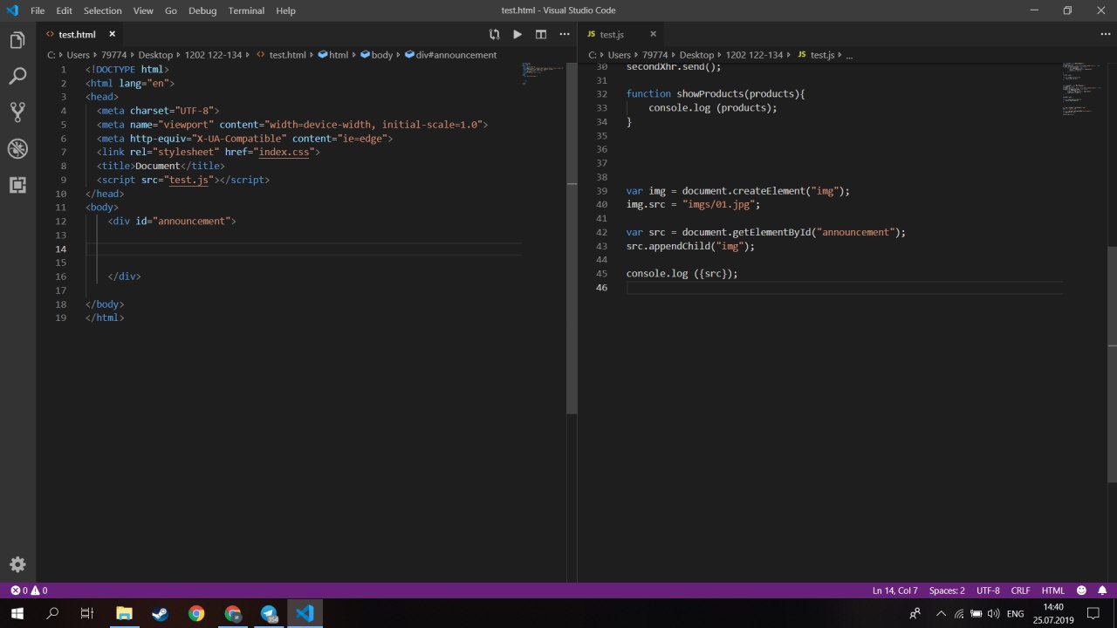This screenshot has width=1117, height=628.
Task: Open the Manage gear icon
Action: [x=17, y=564]
